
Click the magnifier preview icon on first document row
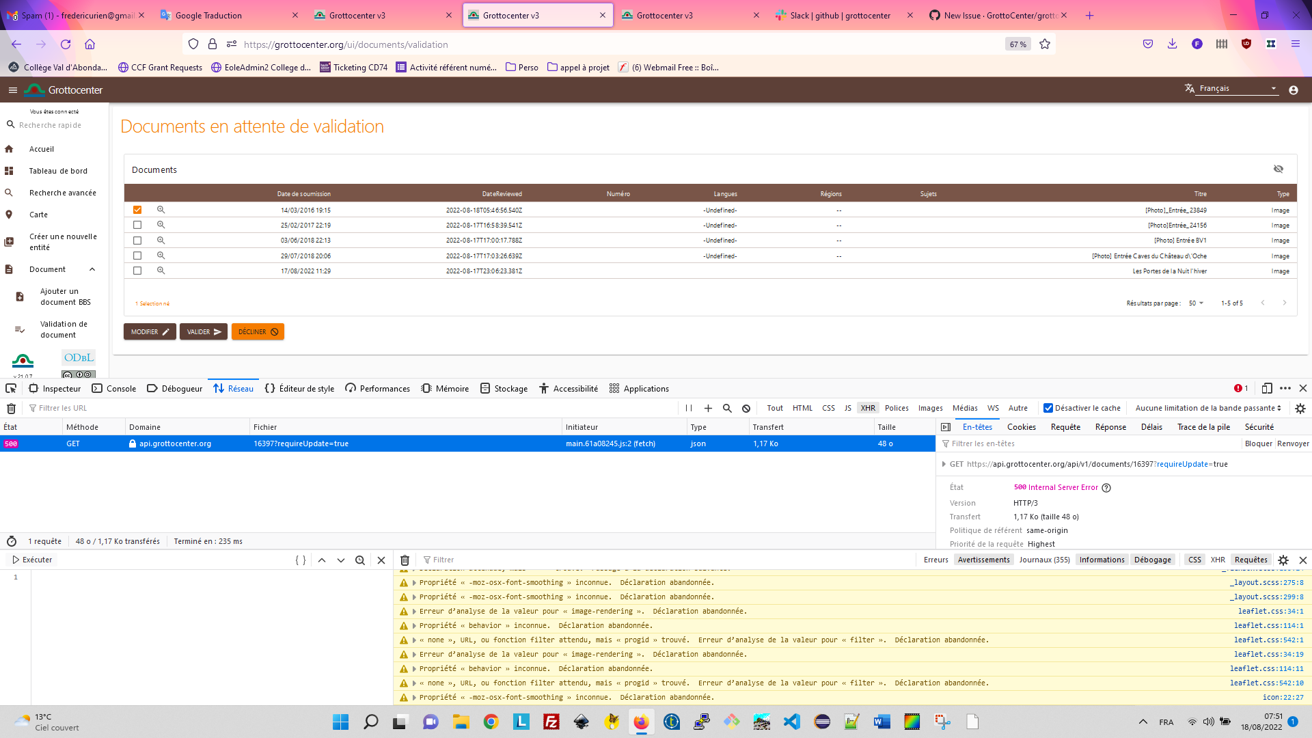[161, 209]
